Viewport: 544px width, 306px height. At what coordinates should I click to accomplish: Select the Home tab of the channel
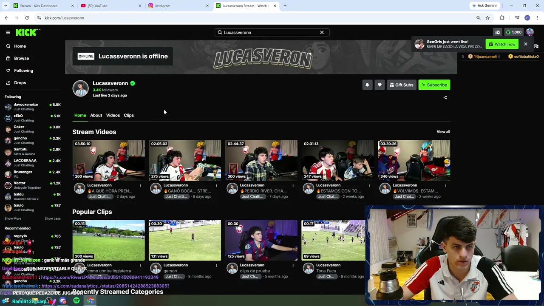(80, 115)
